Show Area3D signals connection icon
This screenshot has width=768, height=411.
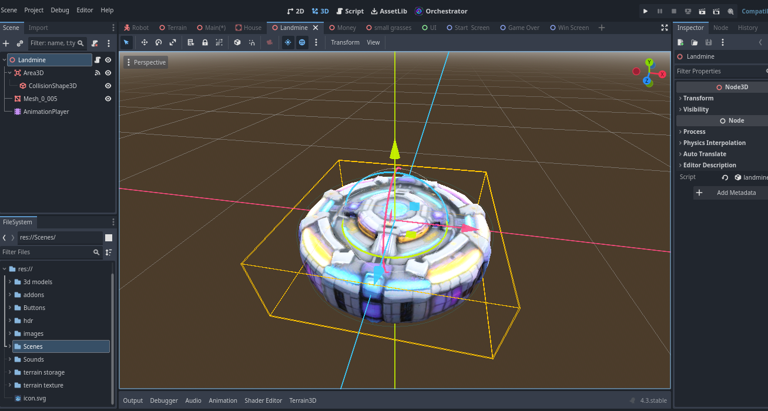[x=98, y=73]
